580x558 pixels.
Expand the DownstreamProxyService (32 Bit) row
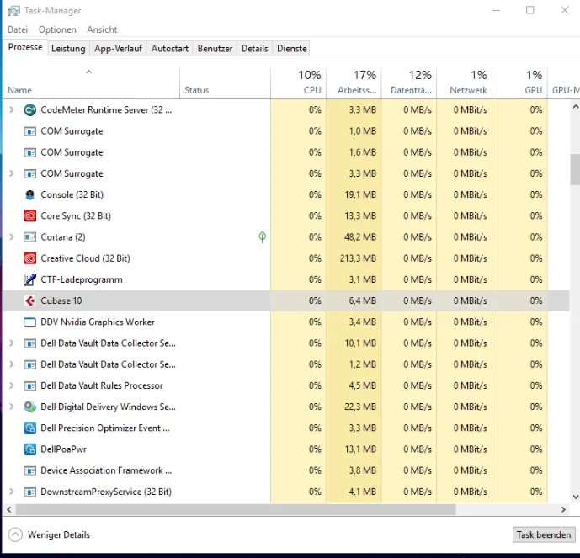[x=12, y=492]
